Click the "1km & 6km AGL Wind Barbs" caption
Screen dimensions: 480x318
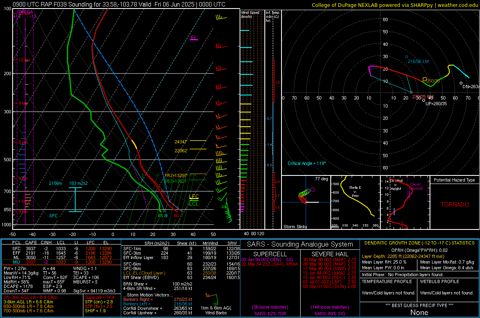click(x=216, y=310)
